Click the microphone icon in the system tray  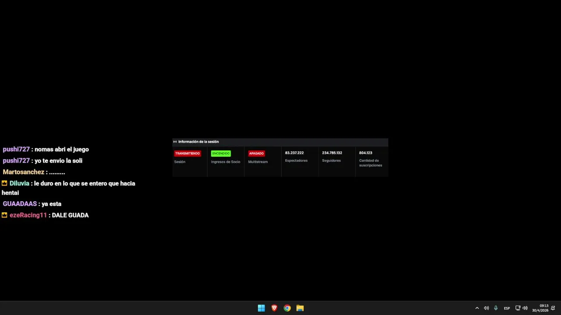tap(496, 308)
